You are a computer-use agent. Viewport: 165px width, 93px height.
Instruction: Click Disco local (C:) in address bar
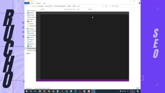49,6
